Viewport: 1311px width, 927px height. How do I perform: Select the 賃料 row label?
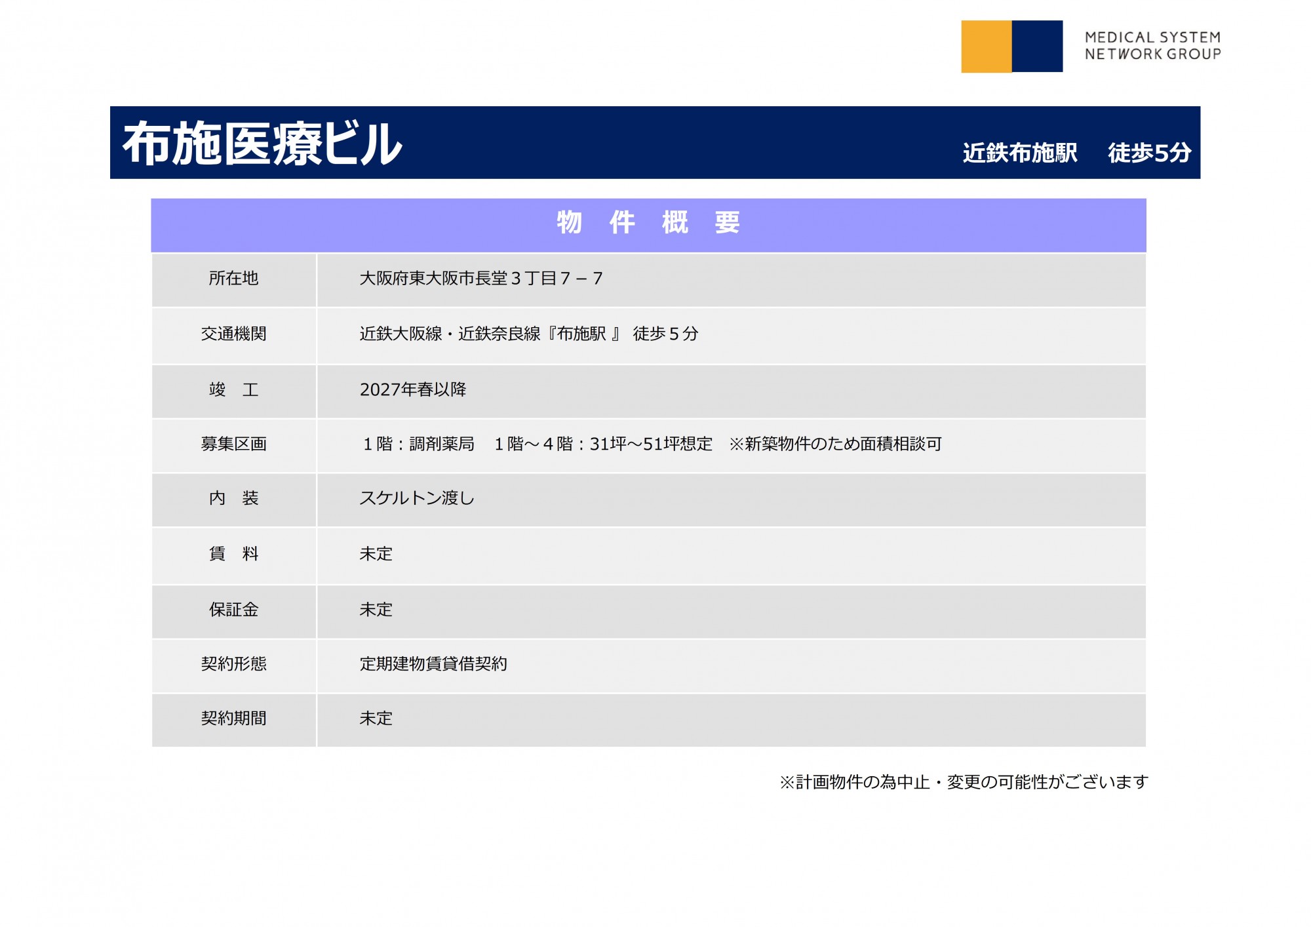click(x=233, y=554)
